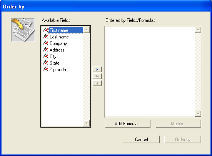Pick the State field from list
This screenshot has height=156, width=212.
tap(55, 63)
